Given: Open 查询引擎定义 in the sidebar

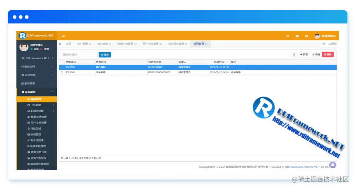Looking at the screenshot, I should (37, 158).
